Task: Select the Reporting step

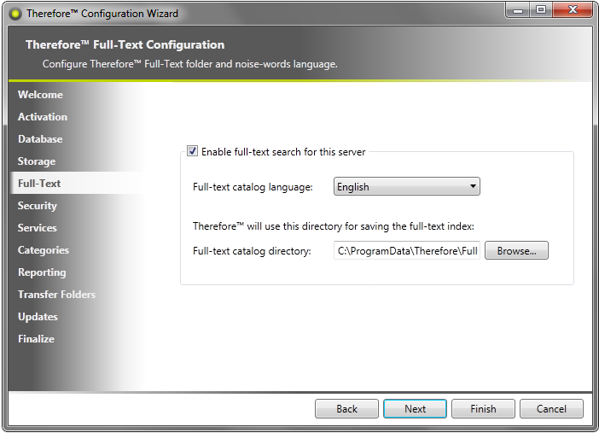Action: click(x=42, y=272)
